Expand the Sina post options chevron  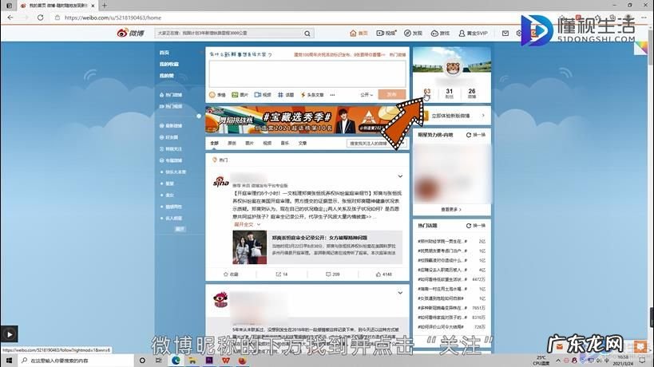tap(400, 176)
